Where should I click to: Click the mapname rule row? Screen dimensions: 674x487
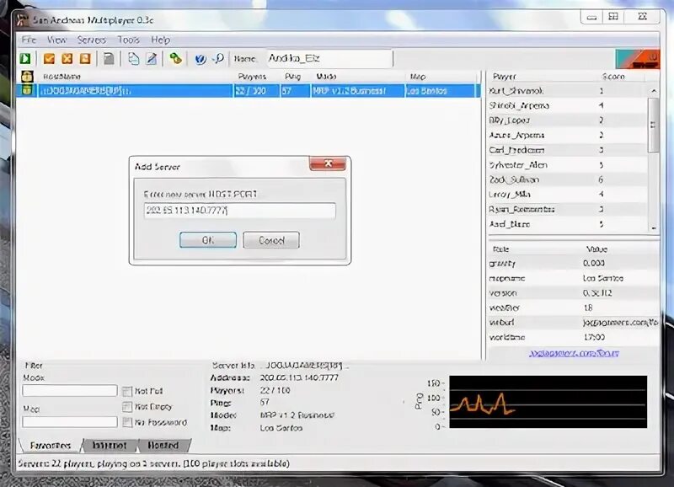[x=574, y=278]
